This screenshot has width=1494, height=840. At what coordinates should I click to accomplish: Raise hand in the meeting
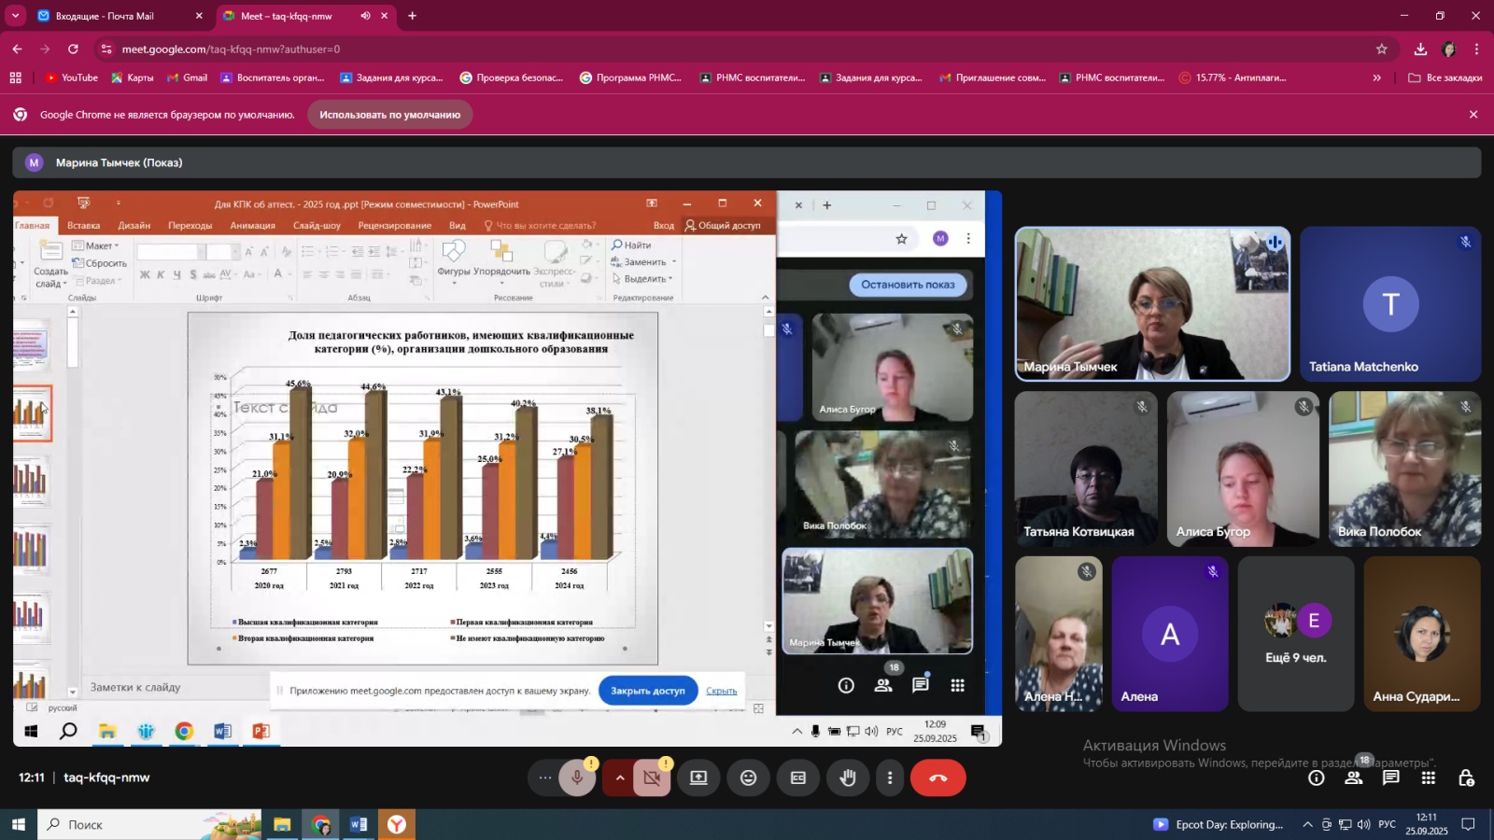[848, 778]
